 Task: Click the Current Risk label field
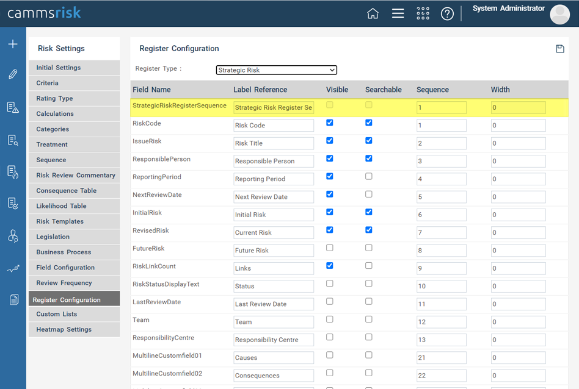tap(274, 233)
